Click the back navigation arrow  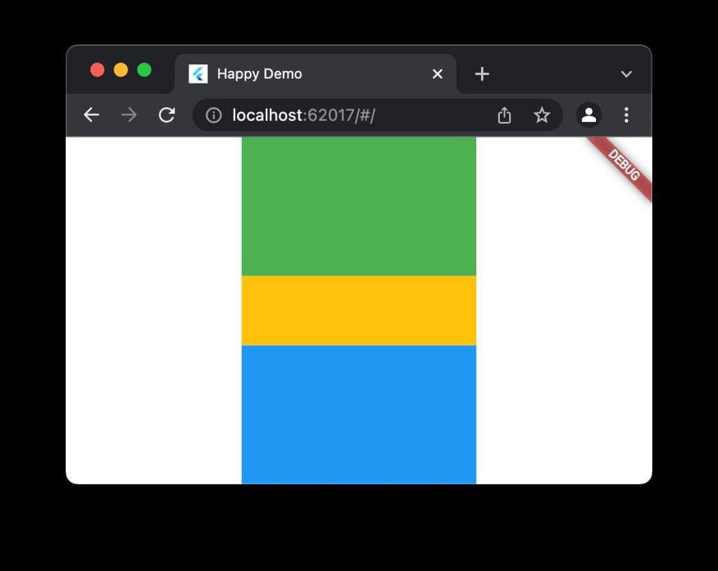point(91,115)
